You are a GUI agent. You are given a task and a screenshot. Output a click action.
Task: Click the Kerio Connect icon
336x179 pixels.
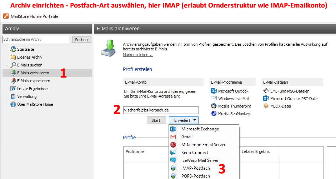[173, 153]
